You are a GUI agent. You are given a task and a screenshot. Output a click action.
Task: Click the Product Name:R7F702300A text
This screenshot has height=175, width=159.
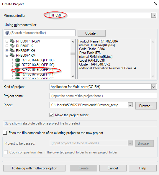(x=98, y=41)
